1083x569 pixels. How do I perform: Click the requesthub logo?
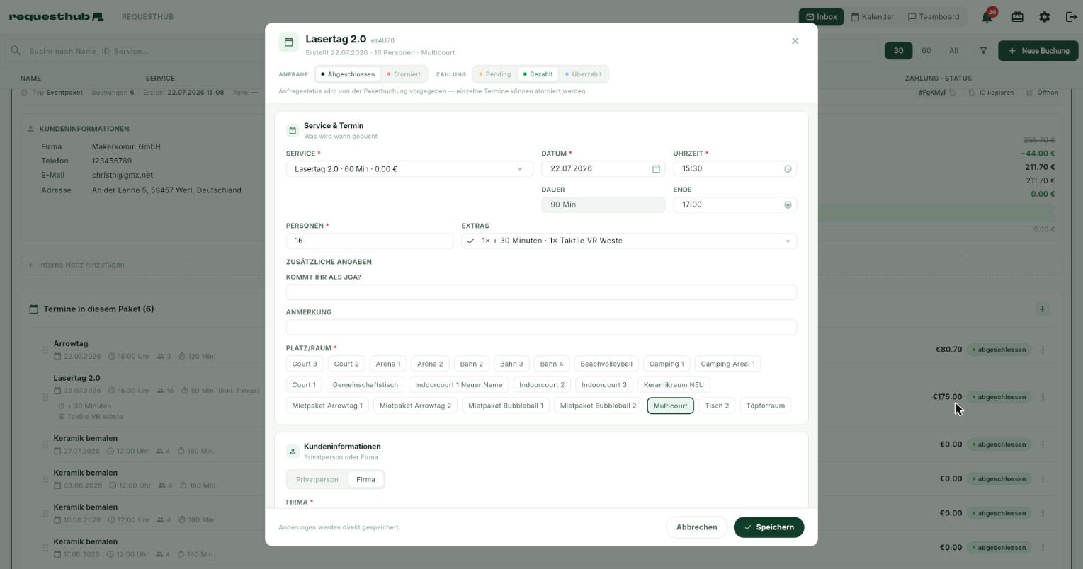[x=56, y=16]
